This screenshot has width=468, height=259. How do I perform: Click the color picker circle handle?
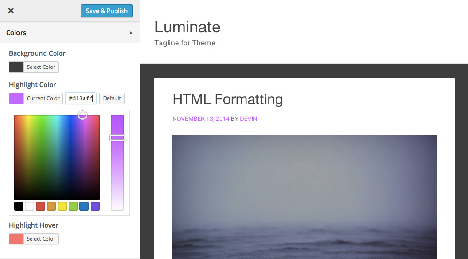[83, 115]
